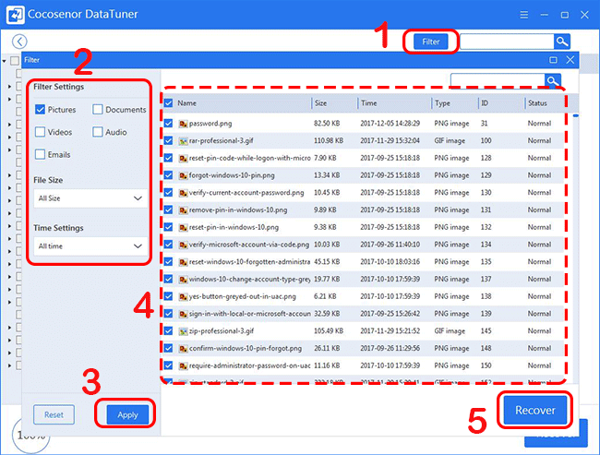Click the forgot-windows-10-pin.png file icon
This screenshot has height=455, width=600.
(183, 175)
